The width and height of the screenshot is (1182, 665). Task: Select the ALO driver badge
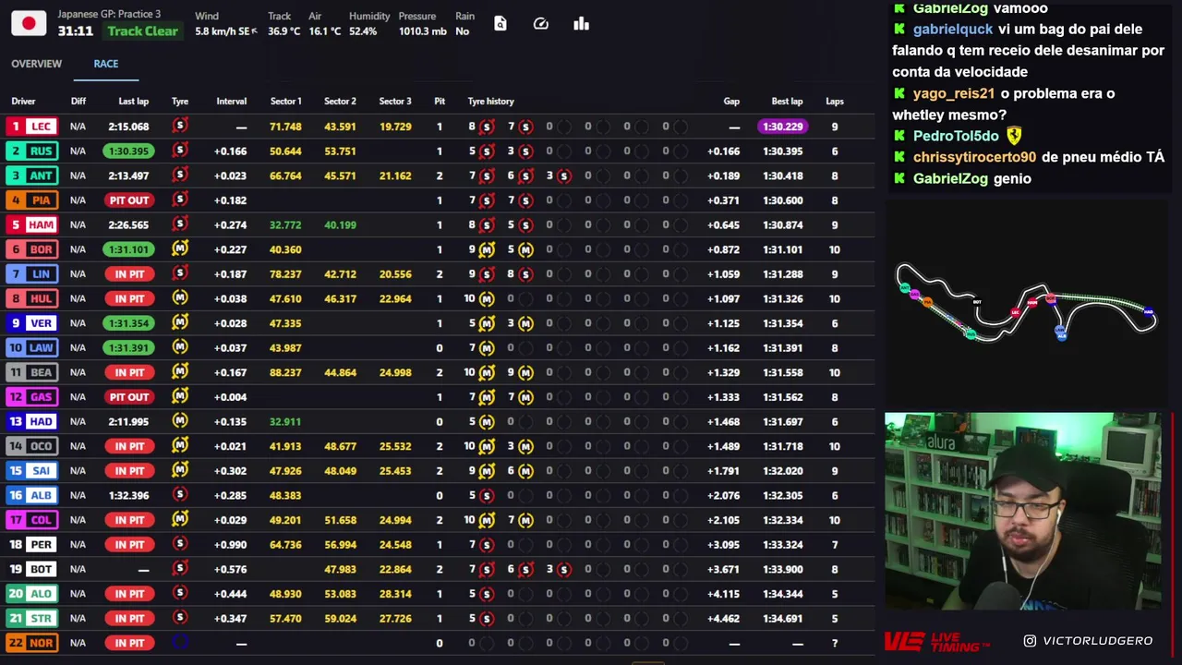32,594
